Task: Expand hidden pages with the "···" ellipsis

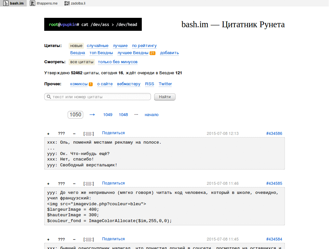Action: [x=136, y=114]
